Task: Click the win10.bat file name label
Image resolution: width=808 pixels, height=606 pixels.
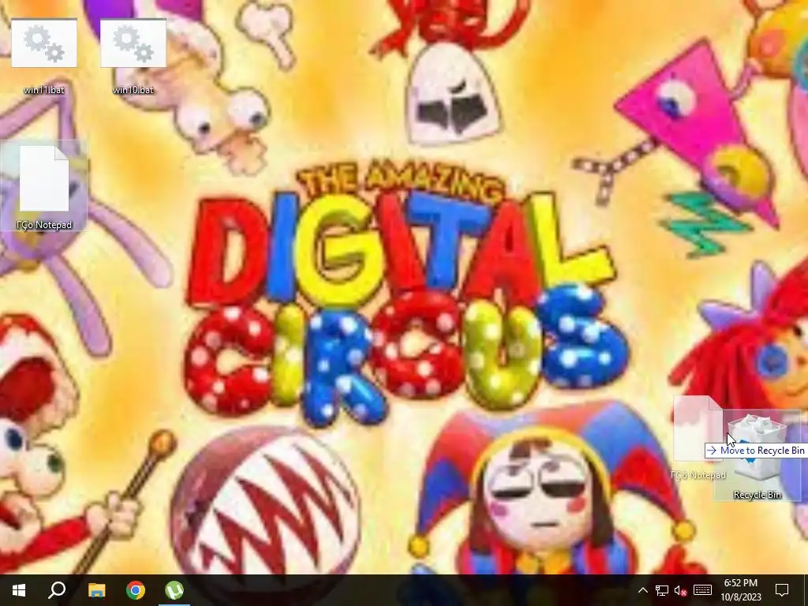Action: pyautogui.click(x=133, y=90)
